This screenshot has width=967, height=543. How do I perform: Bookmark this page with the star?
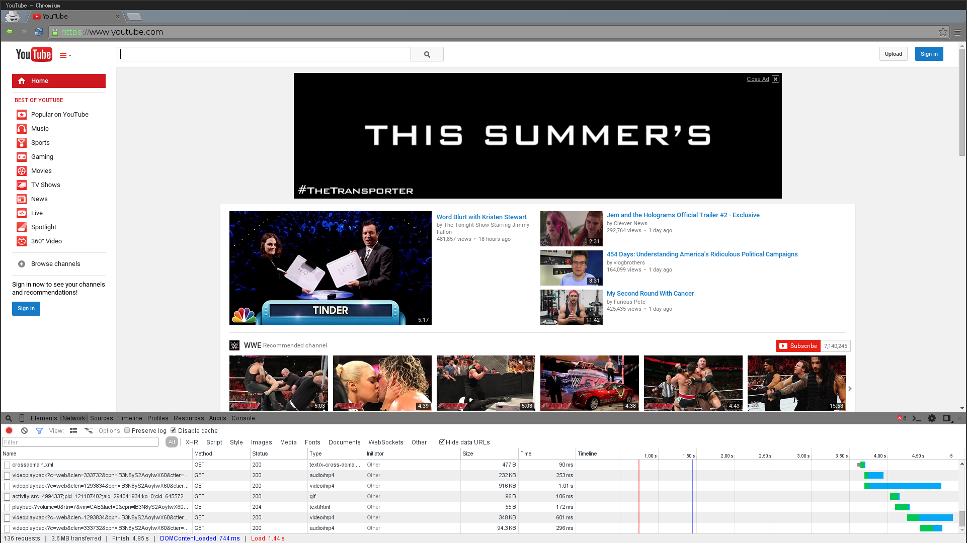(943, 32)
